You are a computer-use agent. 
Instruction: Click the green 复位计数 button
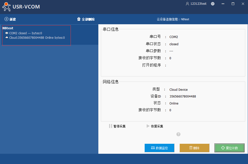229,148
